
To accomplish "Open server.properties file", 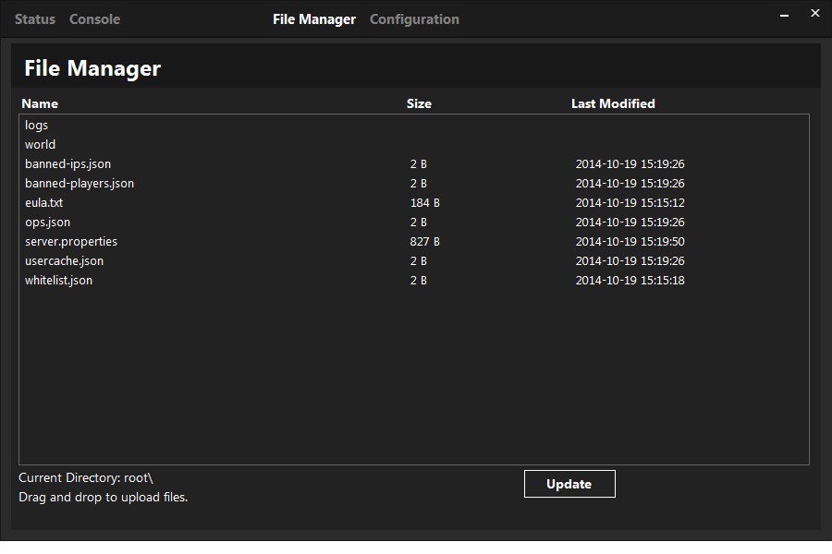I will click(x=70, y=241).
